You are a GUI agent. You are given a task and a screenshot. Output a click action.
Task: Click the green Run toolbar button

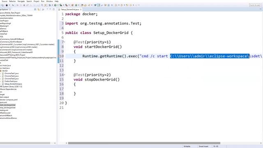click(x=55, y=5)
